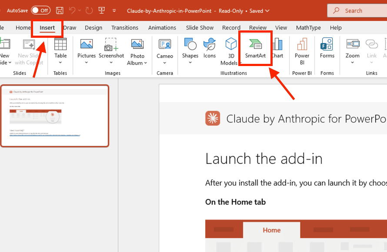Expand the Screenshot dropdown arrow
The width and height of the screenshot is (387, 252).
click(x=111, y=63)
